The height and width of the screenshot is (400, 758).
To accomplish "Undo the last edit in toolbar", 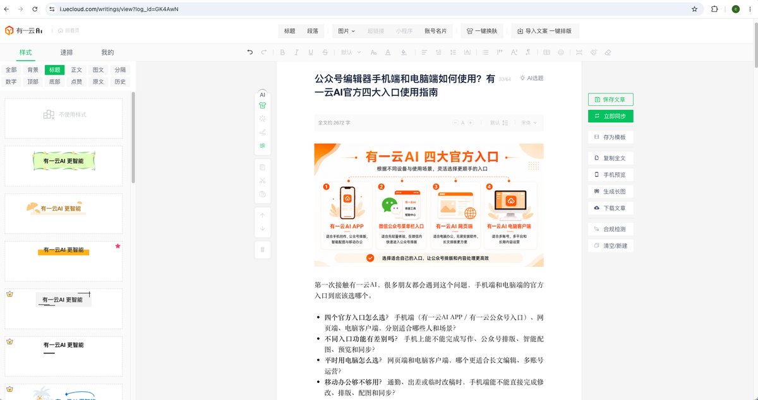I will [250, 52].
